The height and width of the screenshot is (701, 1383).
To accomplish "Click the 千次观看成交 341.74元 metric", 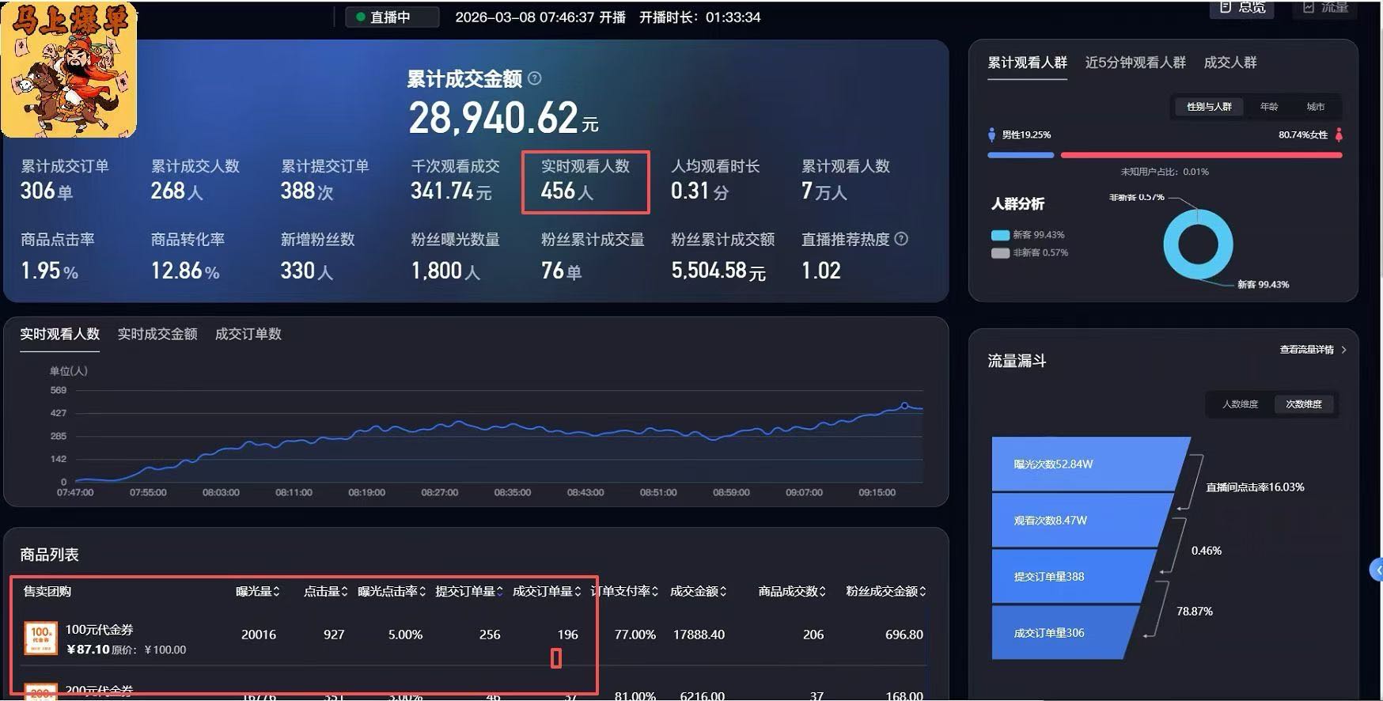I will [x=455, y=180].
